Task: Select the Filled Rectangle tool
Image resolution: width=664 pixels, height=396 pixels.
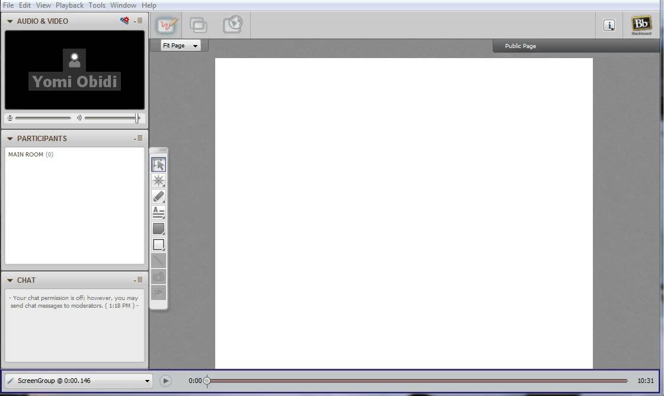Action: click(158, 229)
